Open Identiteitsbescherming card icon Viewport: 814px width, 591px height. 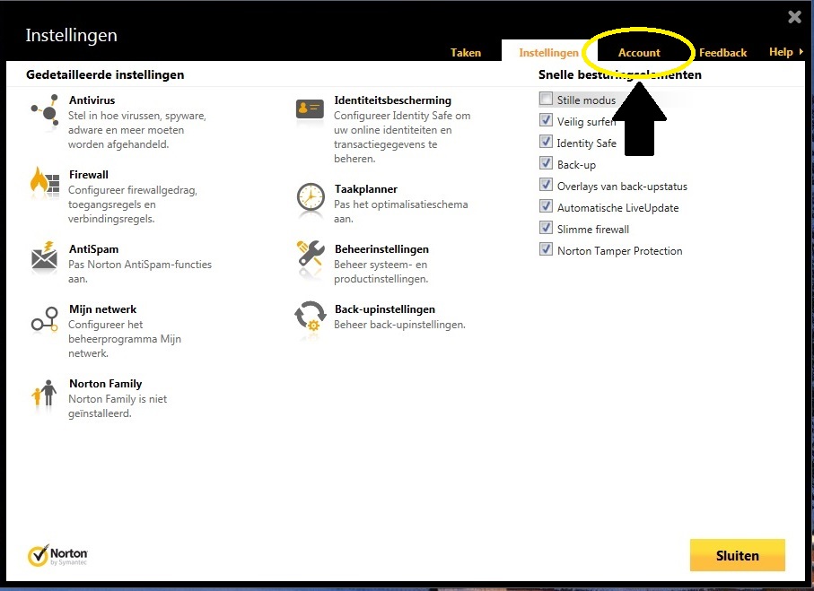(x=310, y=109)
